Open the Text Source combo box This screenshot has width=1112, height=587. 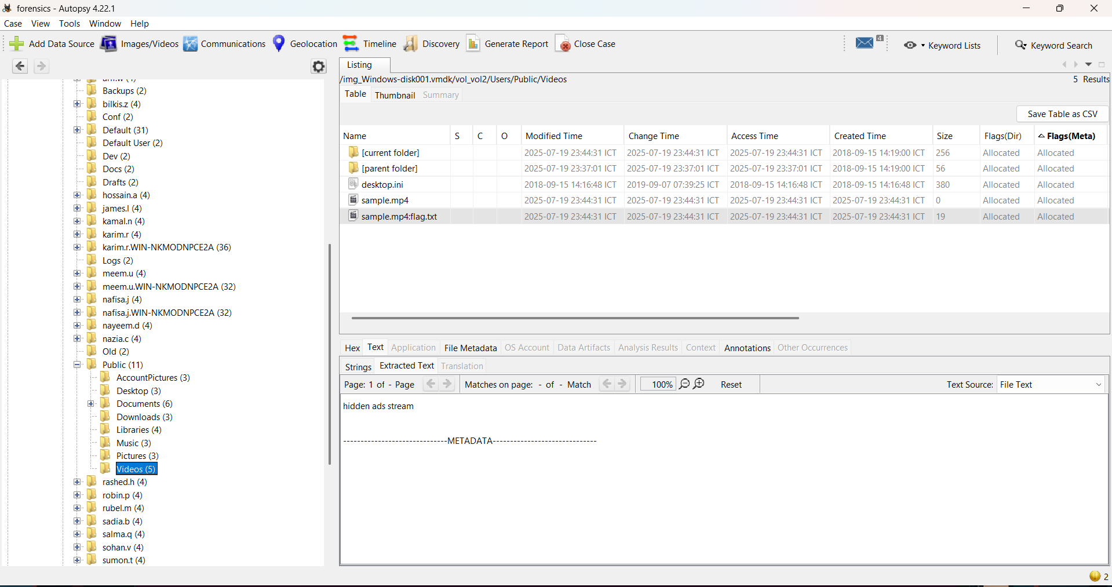(1051, 385)
